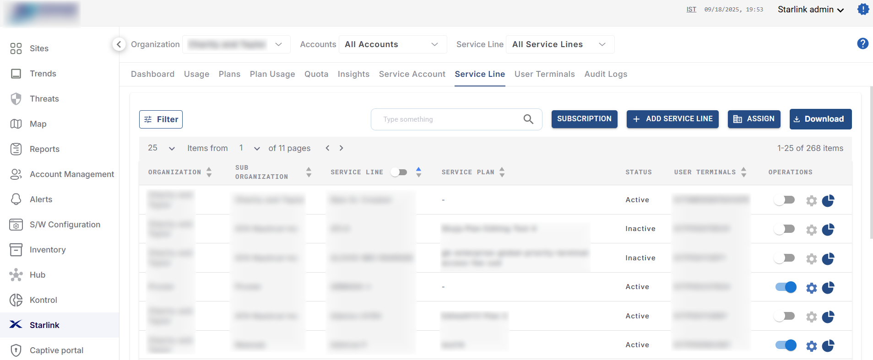Enable the first row operations toggle

tap(785, 200)
